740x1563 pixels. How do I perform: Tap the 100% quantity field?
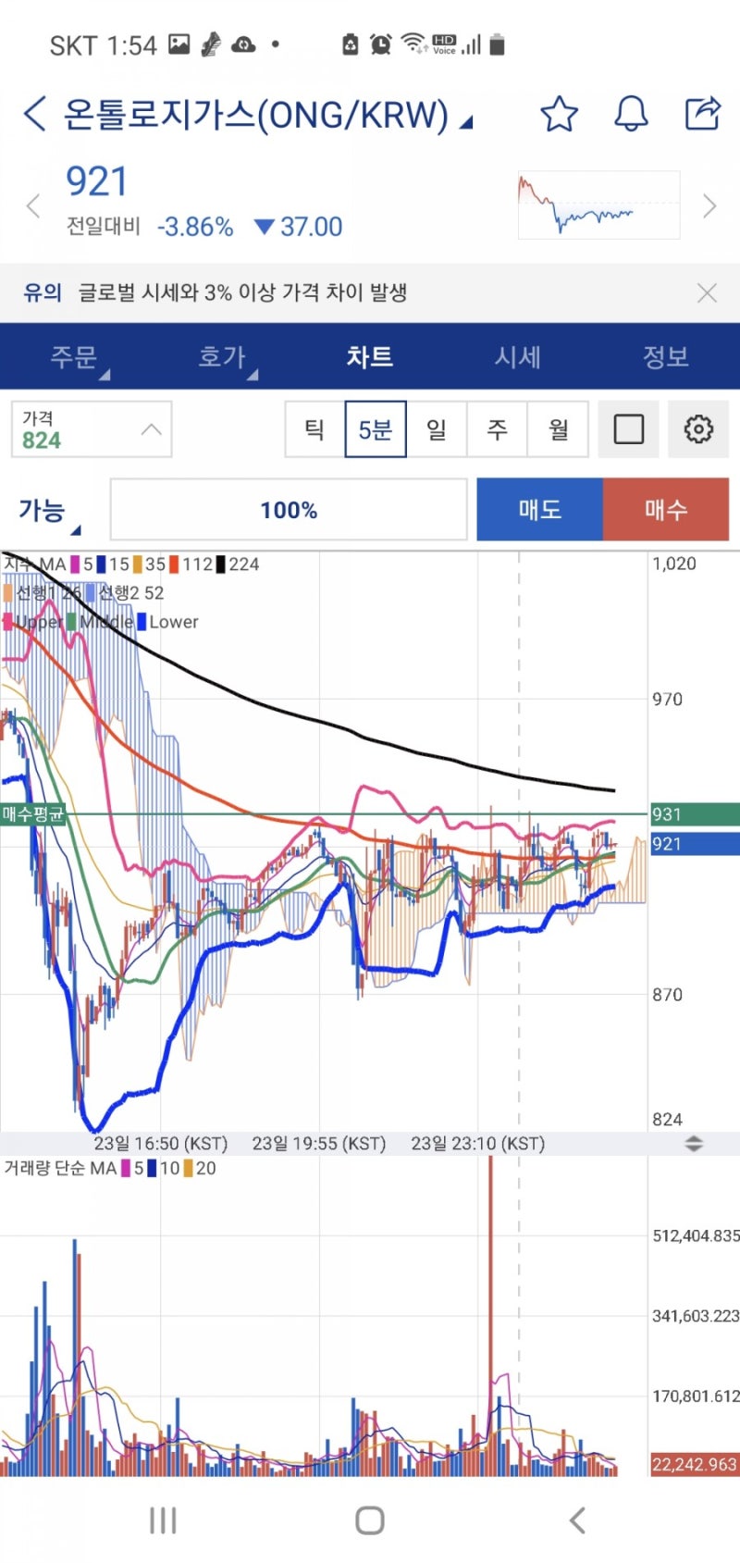click(x=289, y=510)
